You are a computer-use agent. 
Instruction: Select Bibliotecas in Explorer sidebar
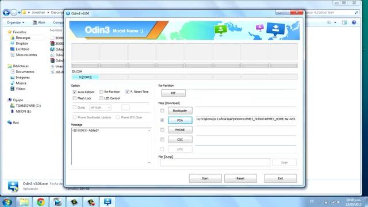click(x=21, y=66)
